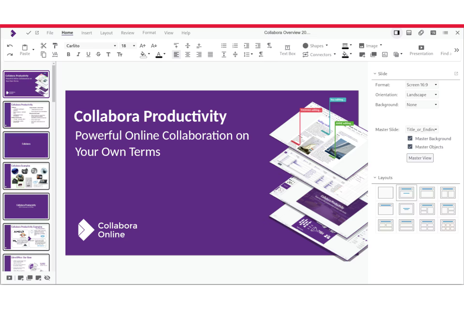Enable strikethrough formatting
Screen dimensions: 464x309
98,54
